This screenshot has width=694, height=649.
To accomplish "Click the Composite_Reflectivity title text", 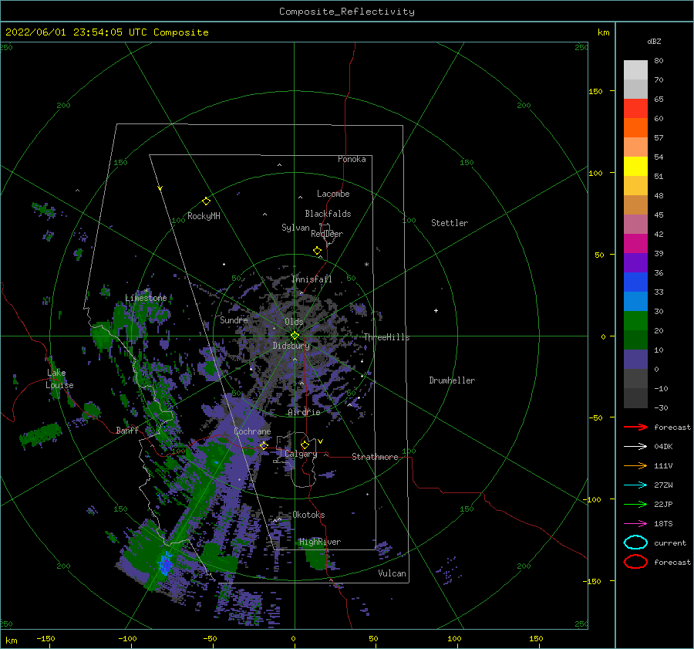I will 347,12.
